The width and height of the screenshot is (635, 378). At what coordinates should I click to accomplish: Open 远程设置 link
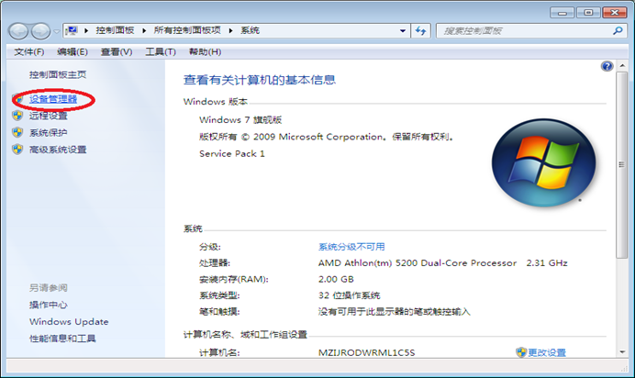click(49, 116)
